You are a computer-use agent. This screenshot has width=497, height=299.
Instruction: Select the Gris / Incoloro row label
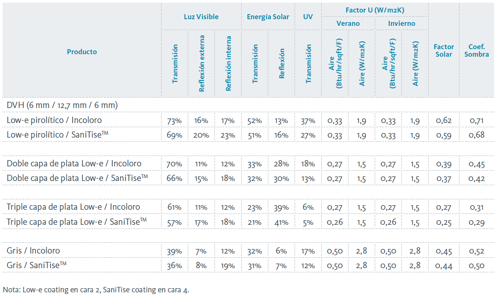33,251
